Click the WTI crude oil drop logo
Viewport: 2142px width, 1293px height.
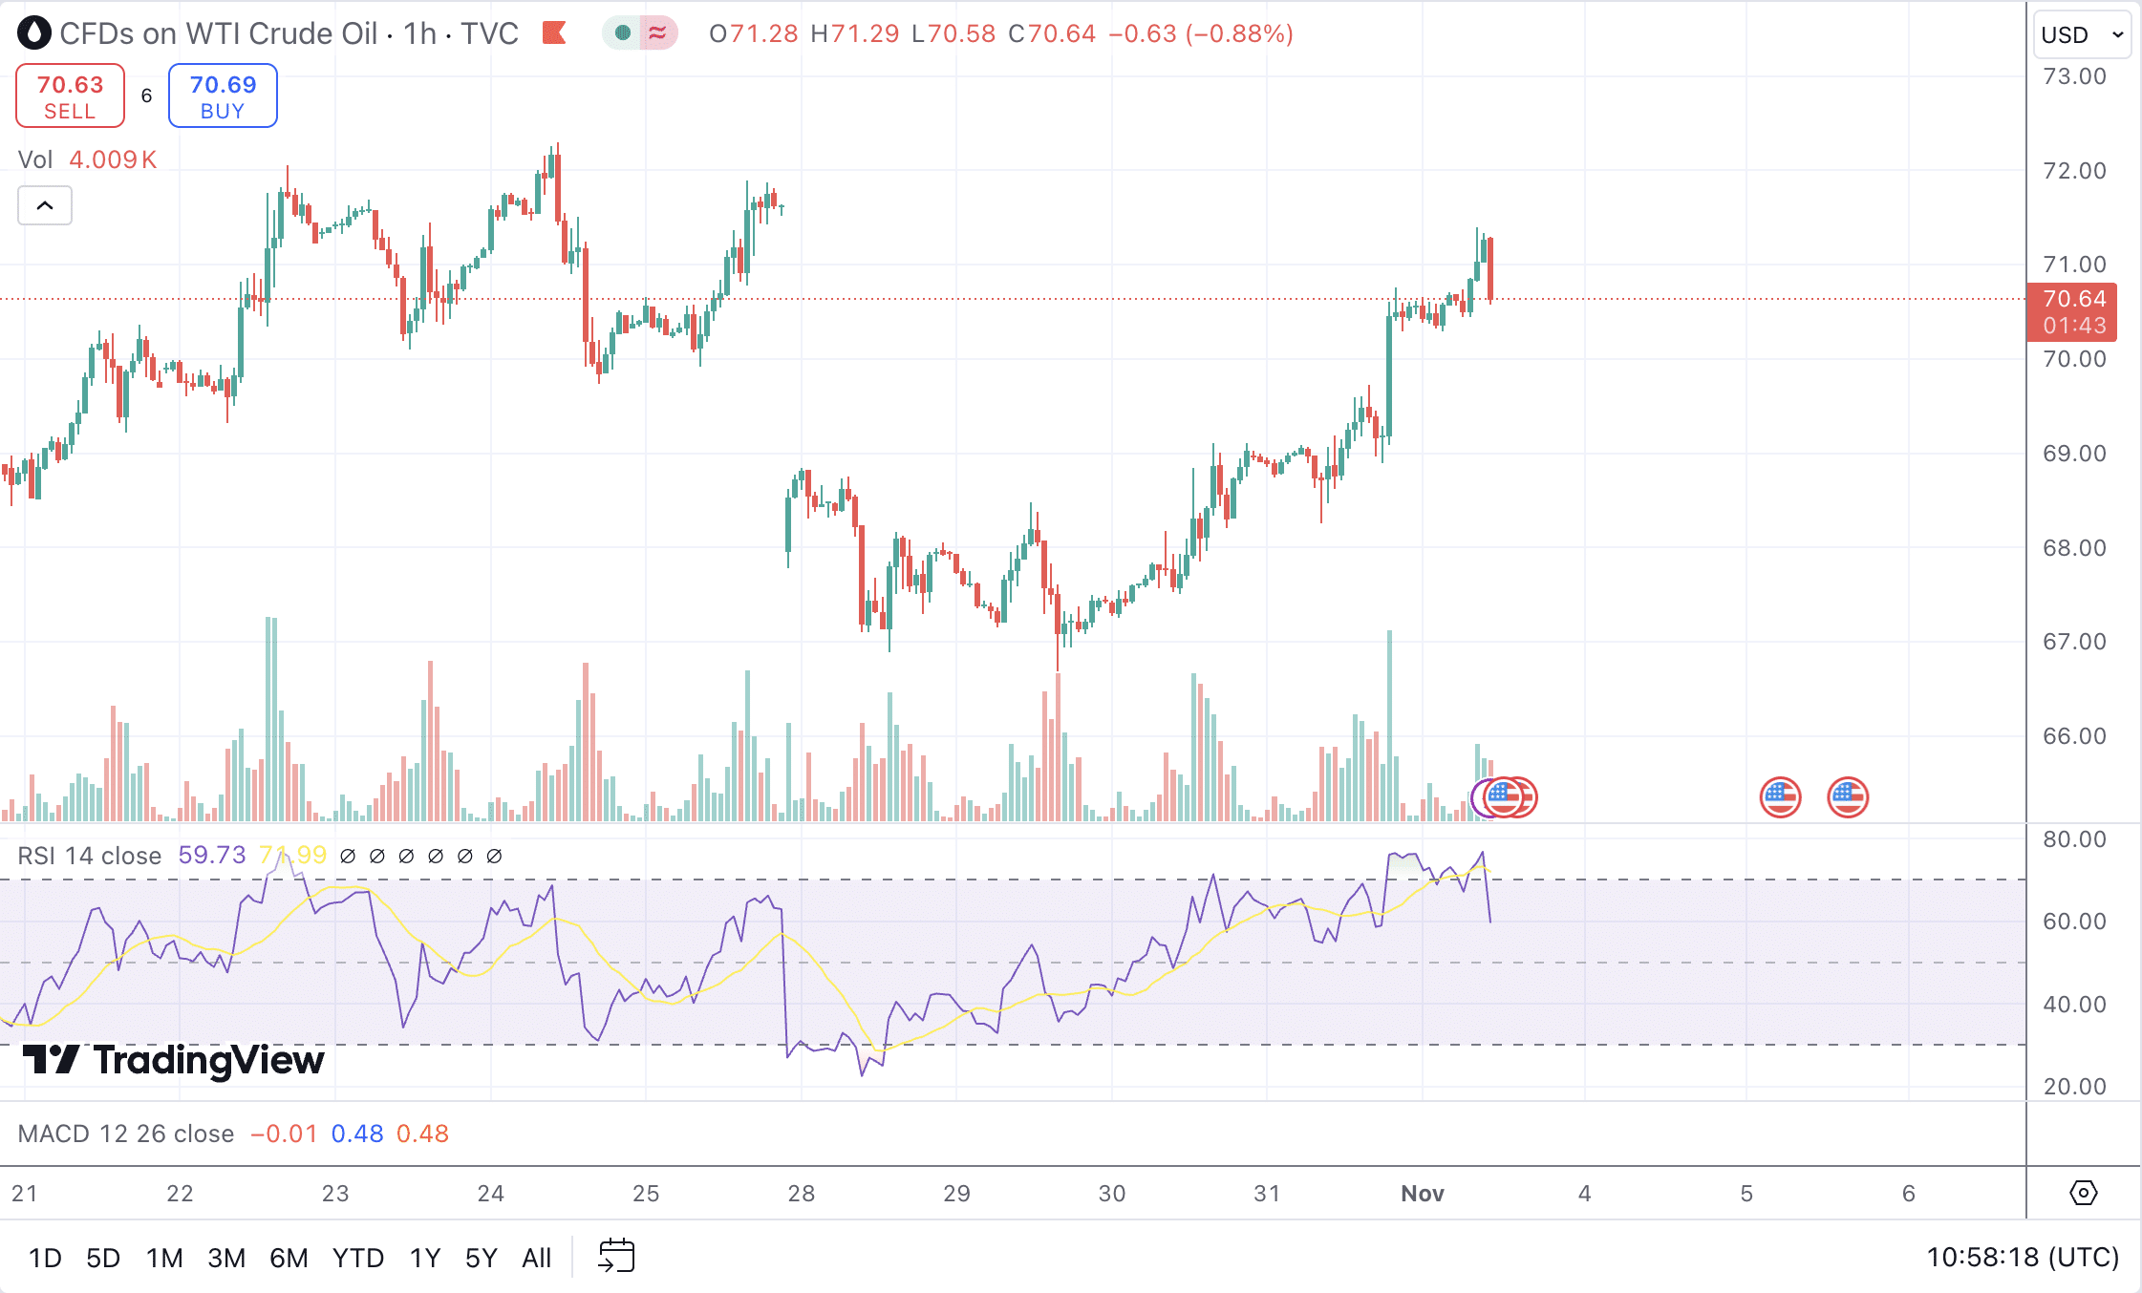[34, 33]
